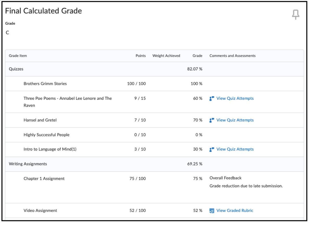Screen dimensions: 309x225
Task: Click the Overall Feedback label for Chapter 1
Action: [x=225, y=178]
